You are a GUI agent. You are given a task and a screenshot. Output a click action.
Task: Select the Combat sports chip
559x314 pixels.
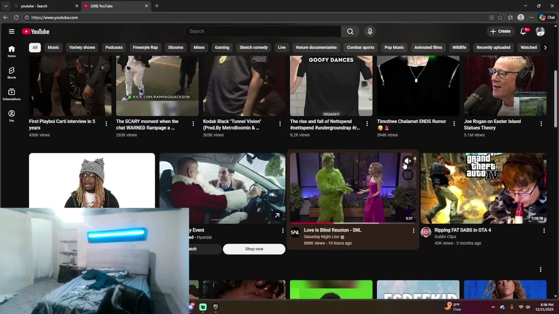tap(361, 48)
